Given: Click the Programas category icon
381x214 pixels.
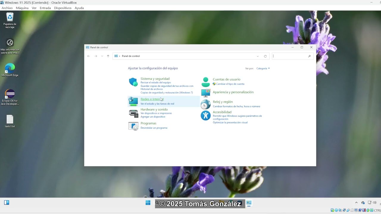Looking at the screenshot, I should (133, 126).
